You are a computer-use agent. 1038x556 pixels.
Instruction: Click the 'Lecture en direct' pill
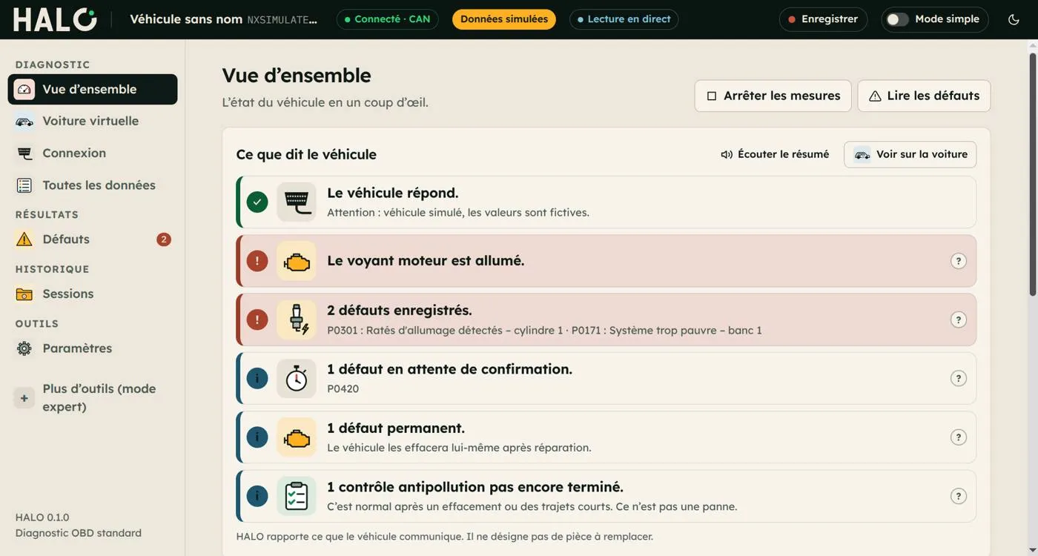click(x=624, y=19)
